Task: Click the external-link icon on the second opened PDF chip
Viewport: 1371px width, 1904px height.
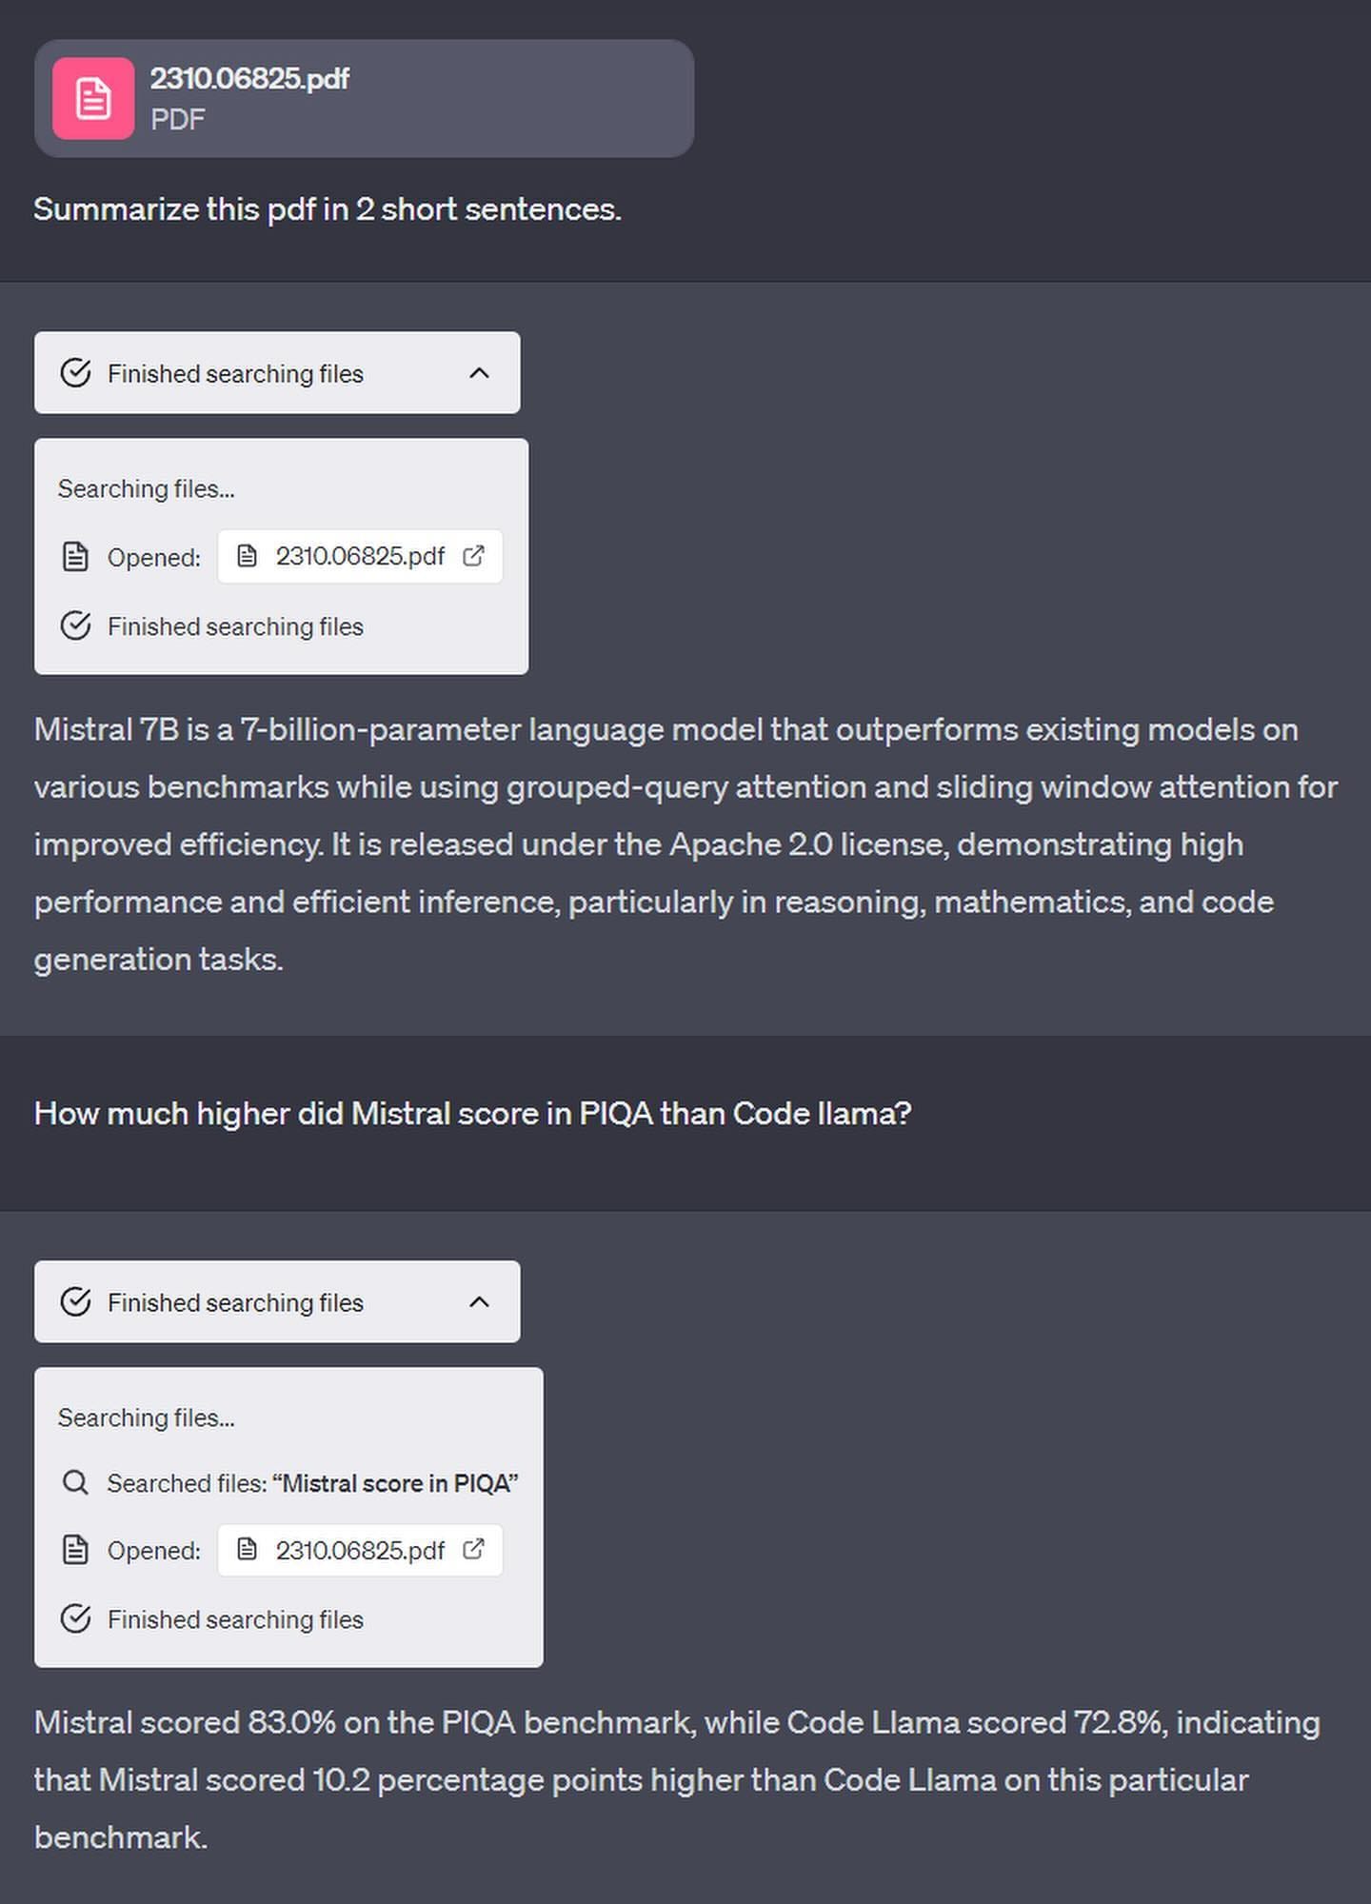Action: click(472, 1550)
